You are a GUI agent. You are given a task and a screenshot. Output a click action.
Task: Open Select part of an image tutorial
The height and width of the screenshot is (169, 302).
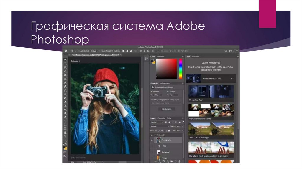(211, 131)
